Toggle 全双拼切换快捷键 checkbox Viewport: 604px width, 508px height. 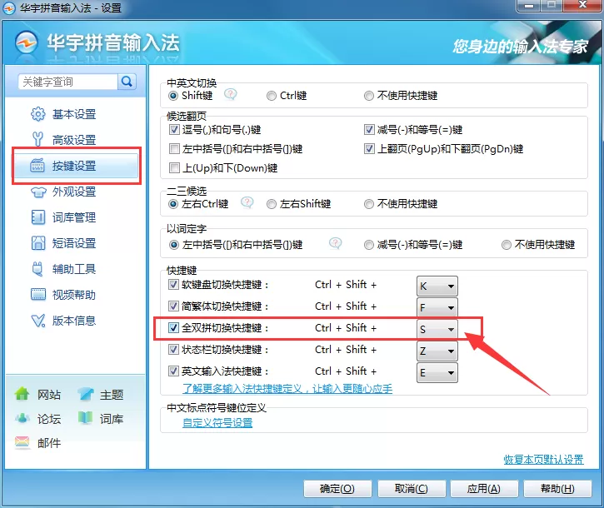(x=173, y=328)
